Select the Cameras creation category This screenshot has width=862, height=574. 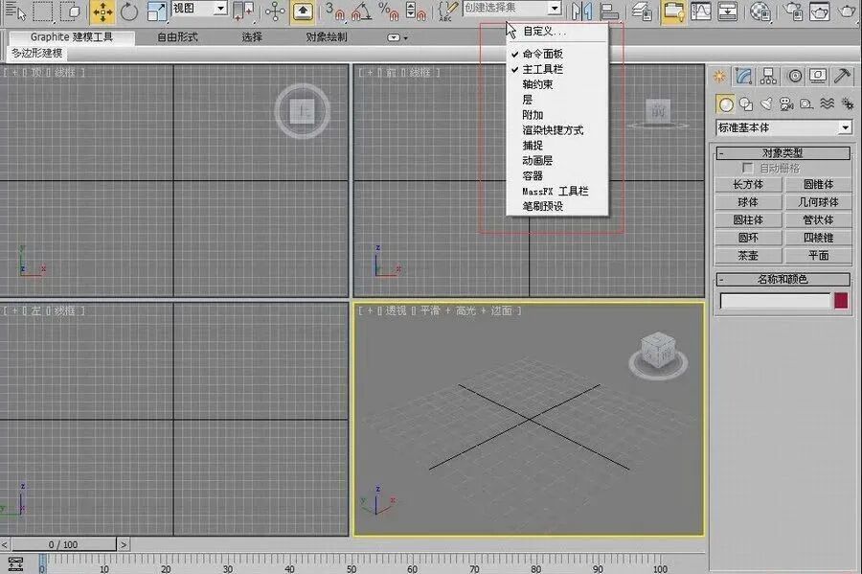click(x=786, y=103)
